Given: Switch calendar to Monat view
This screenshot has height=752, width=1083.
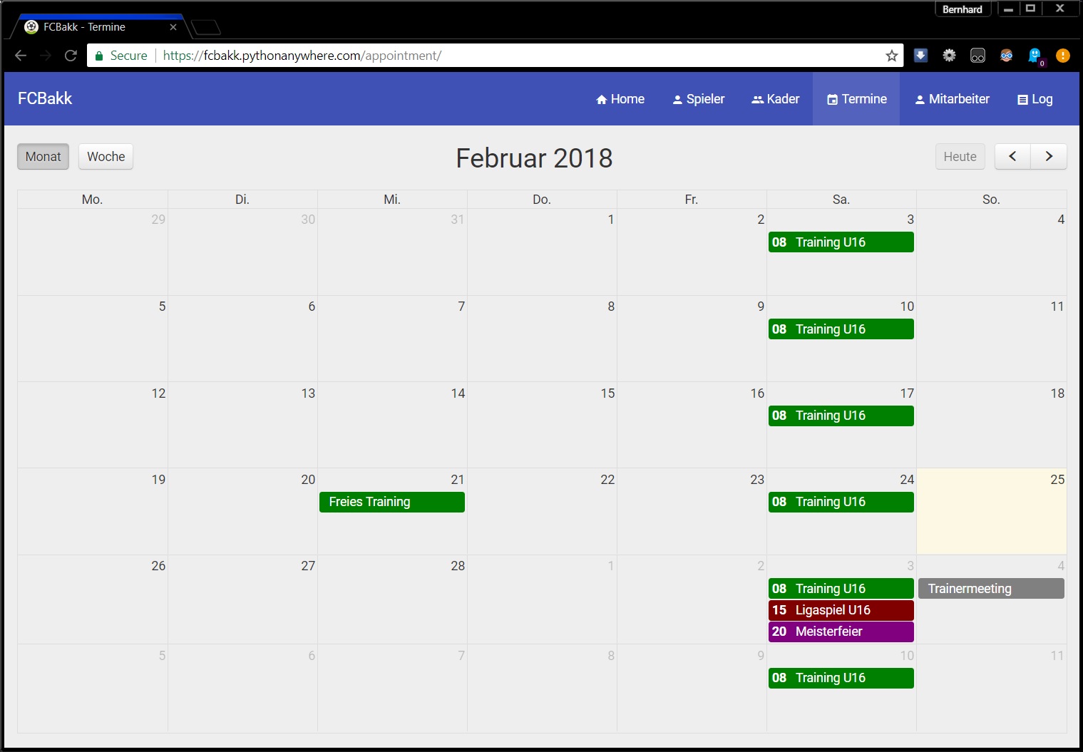Looking at the screenshot, I should 43,157.
